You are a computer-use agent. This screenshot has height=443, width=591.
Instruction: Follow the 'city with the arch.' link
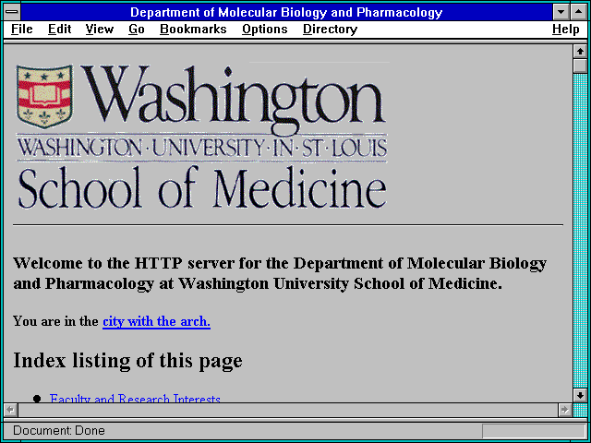click(x=156, y=322)
